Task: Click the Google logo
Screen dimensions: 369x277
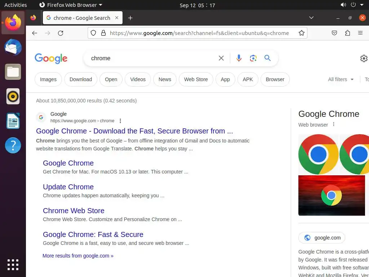Action: click(x=51, y=58)
